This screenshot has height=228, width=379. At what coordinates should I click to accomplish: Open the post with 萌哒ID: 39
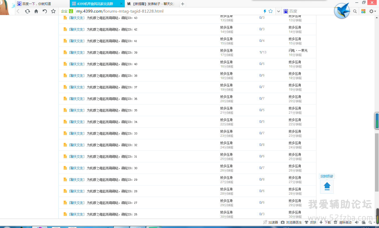coord(112,53)
